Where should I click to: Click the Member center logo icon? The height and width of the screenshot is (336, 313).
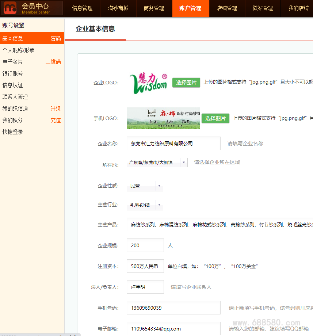coord(11,8)
